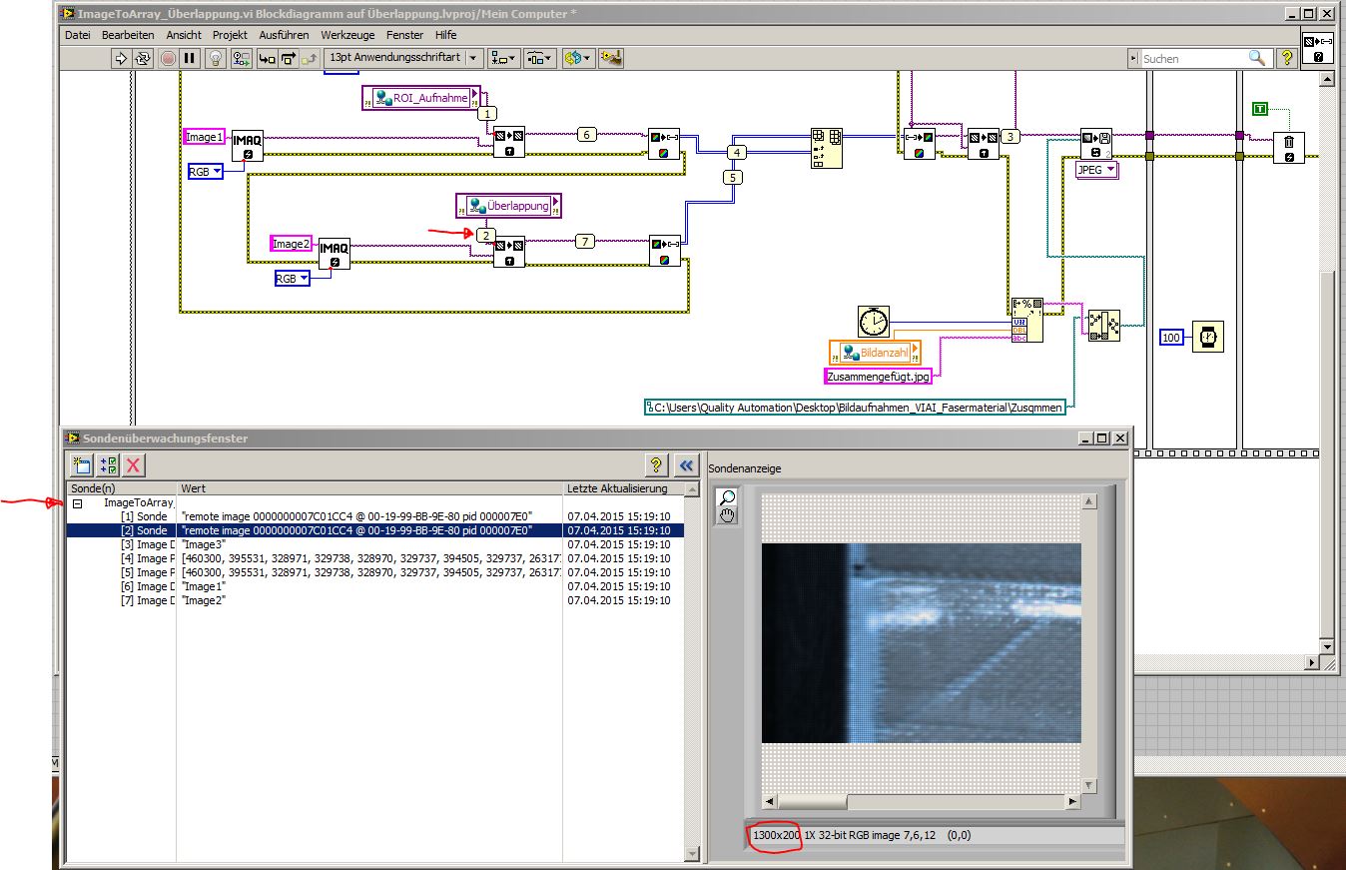
Task: Open help in the probe watch window
Action: coord(657,463)
